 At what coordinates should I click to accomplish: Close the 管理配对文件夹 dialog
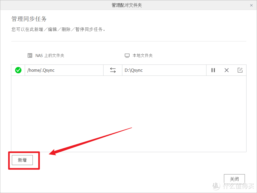[251, 5]
